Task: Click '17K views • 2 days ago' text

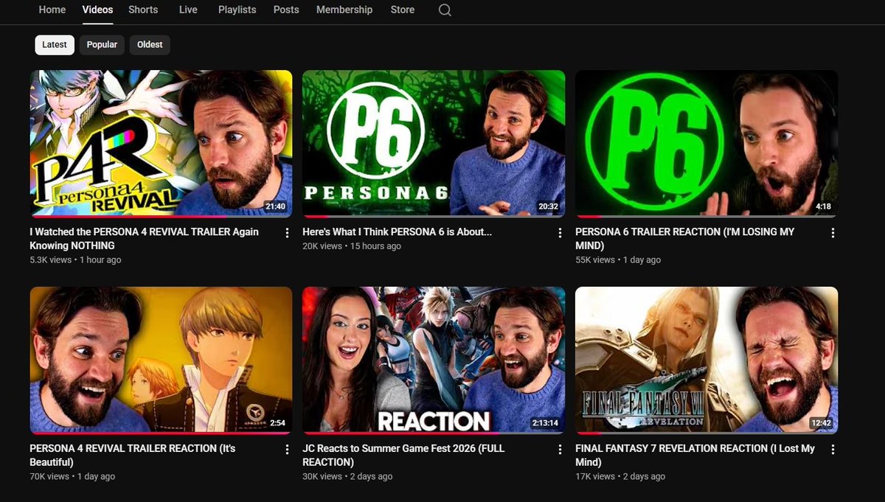Action: pos(620,477)
